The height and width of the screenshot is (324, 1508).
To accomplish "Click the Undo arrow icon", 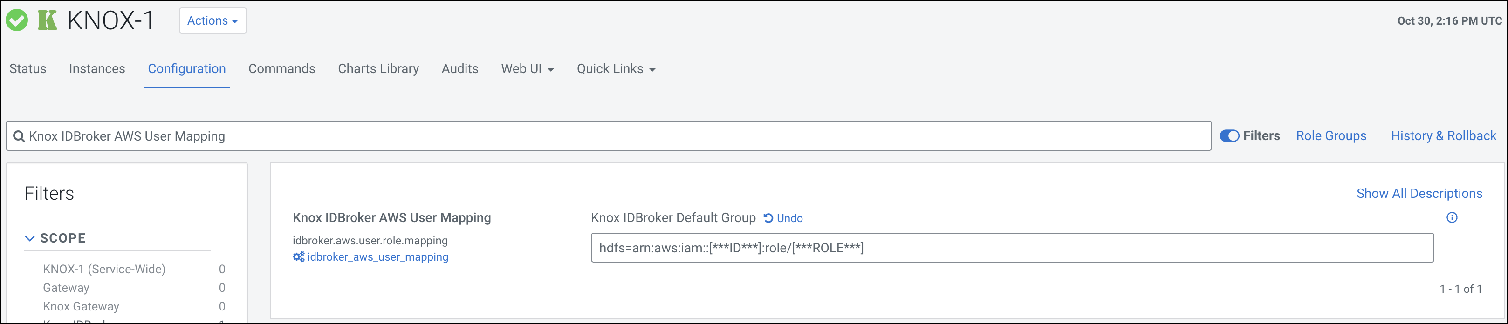I will (x=768, y=218).
